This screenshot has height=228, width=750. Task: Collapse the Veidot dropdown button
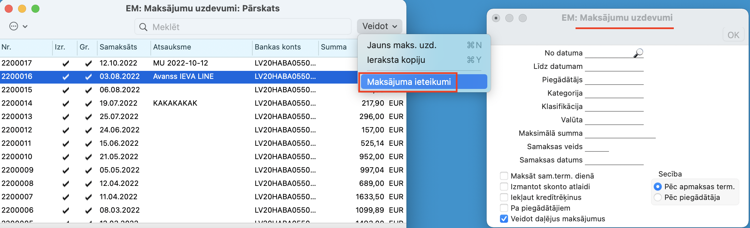click(x=379, y=26)
